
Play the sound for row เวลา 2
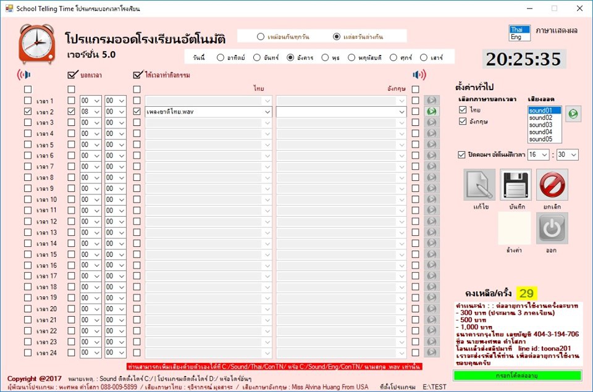coord(432,112)
